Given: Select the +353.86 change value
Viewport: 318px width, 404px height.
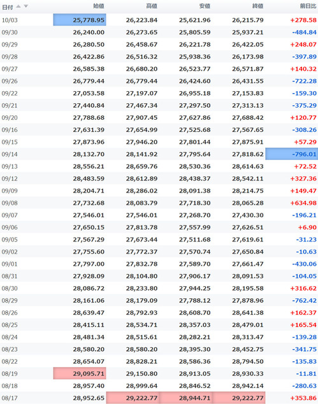Looking at the screenshot, I should (303, 398).
